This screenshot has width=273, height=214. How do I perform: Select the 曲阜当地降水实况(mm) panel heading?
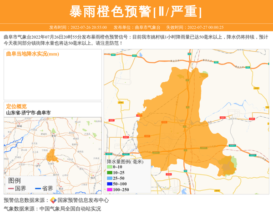[x=32, y=54]
